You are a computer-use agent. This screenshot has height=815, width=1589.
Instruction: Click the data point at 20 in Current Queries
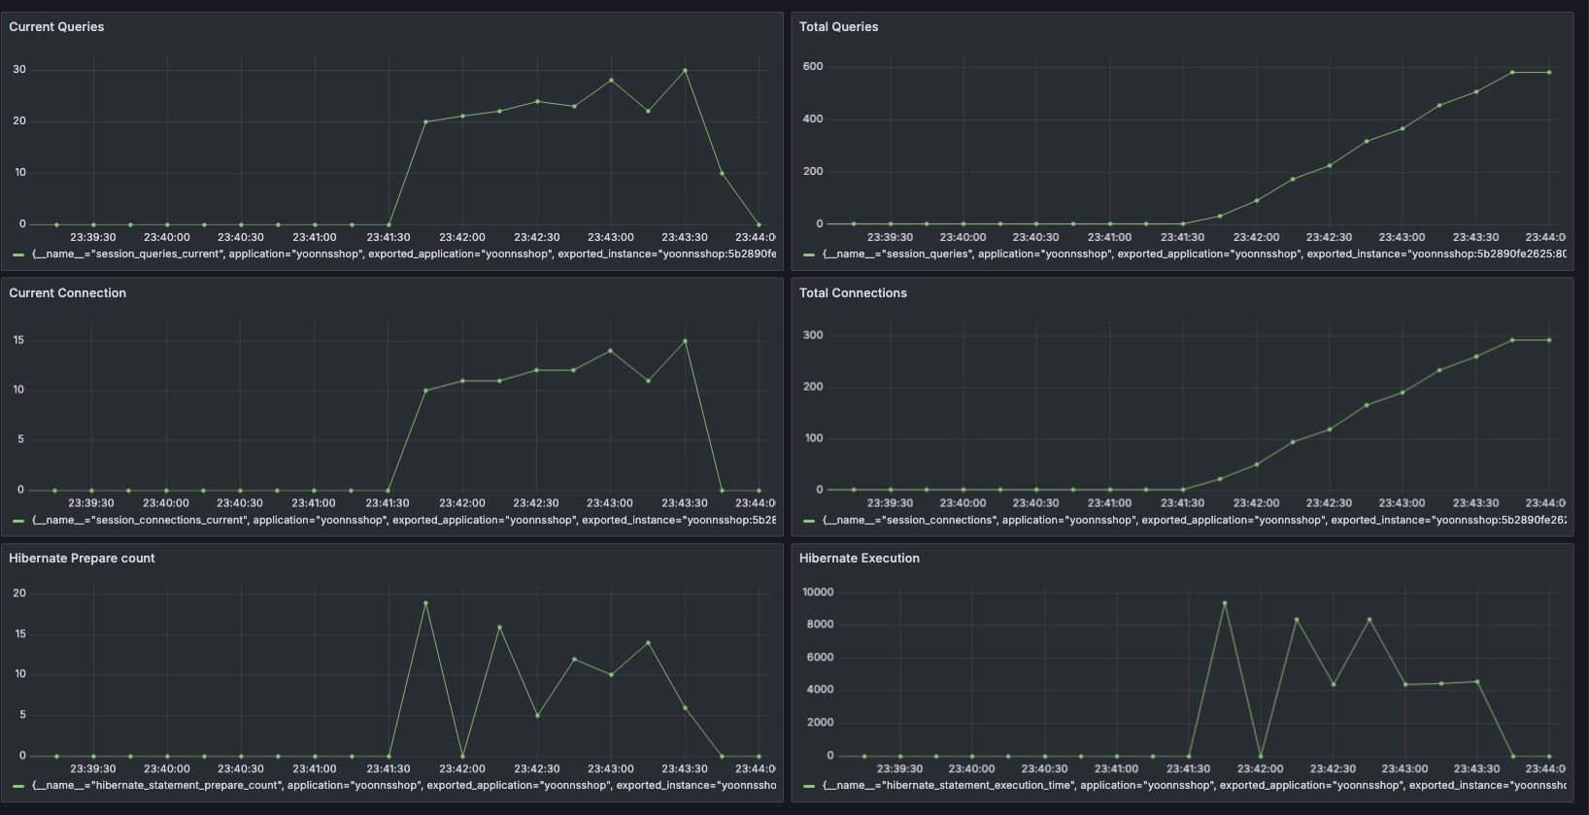(425, 121)
